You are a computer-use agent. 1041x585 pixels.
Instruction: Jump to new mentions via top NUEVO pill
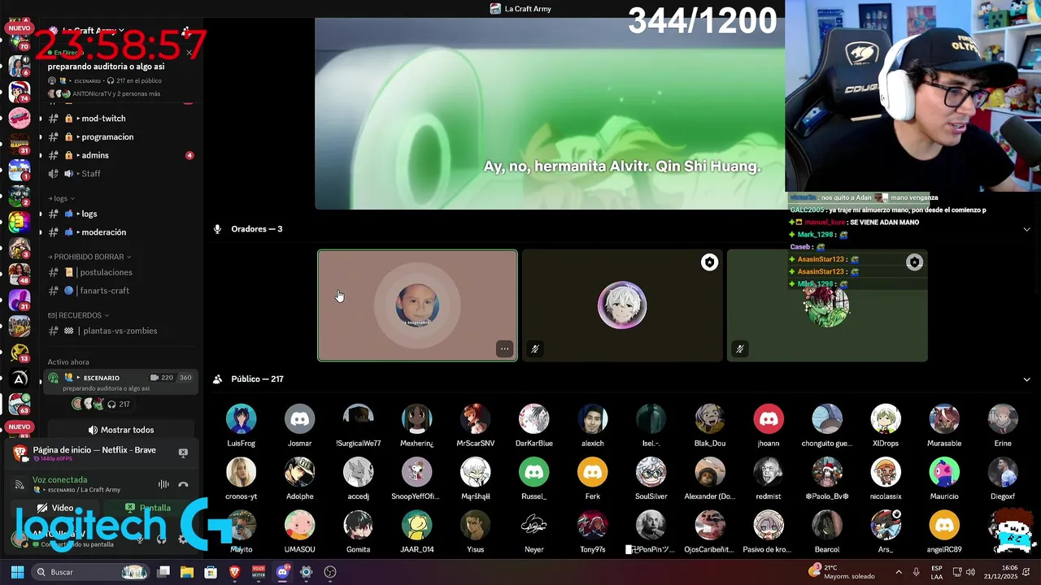point(19,28)
